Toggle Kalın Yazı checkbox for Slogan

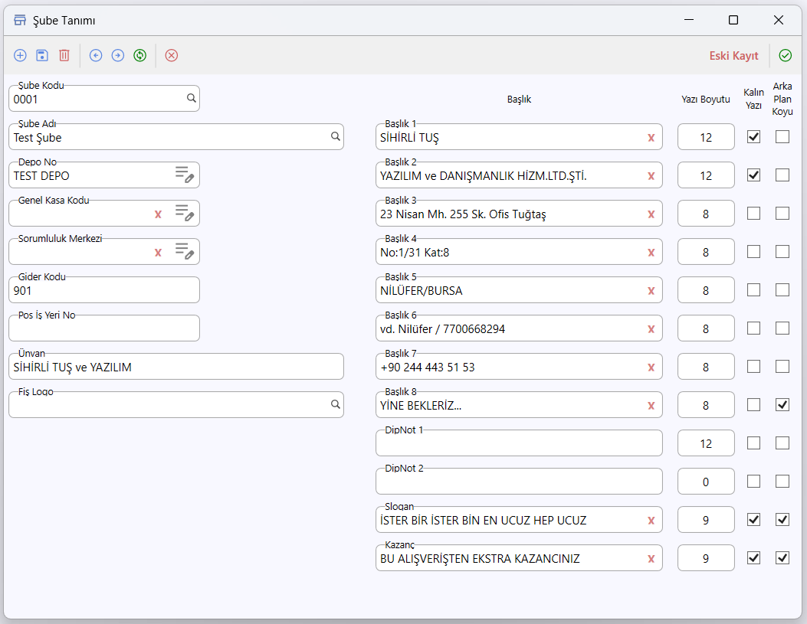(x=753, y=520)
